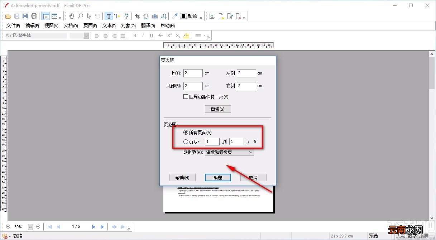The width and height of the screenshot is (436, 240).
Task: Click the text Highlight ab icon
Action: tap(186, 35)
